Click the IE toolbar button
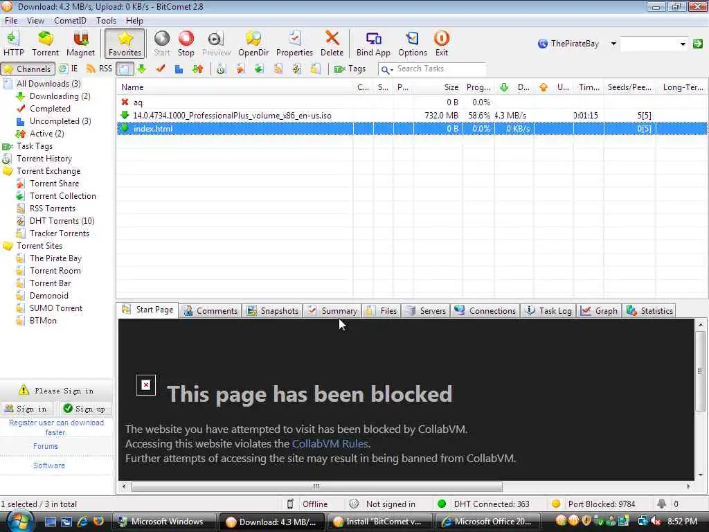 69,69
